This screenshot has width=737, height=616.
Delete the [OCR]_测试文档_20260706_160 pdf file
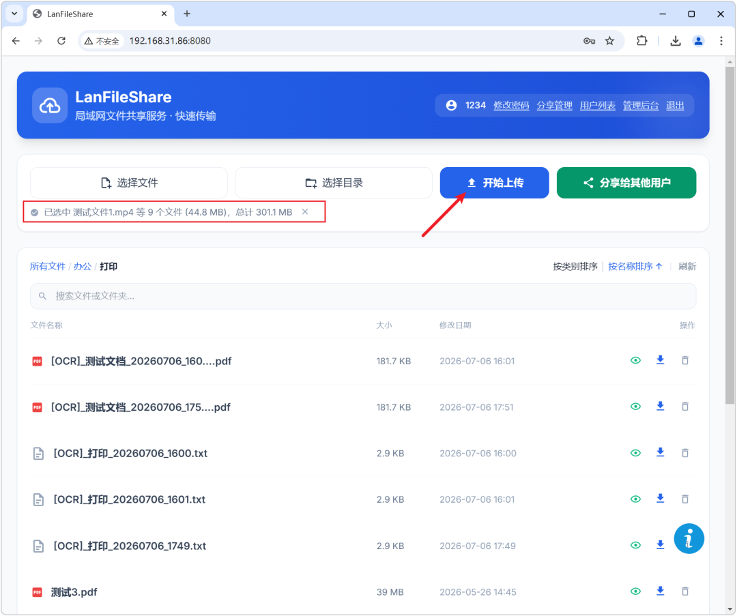click(685, 360)
